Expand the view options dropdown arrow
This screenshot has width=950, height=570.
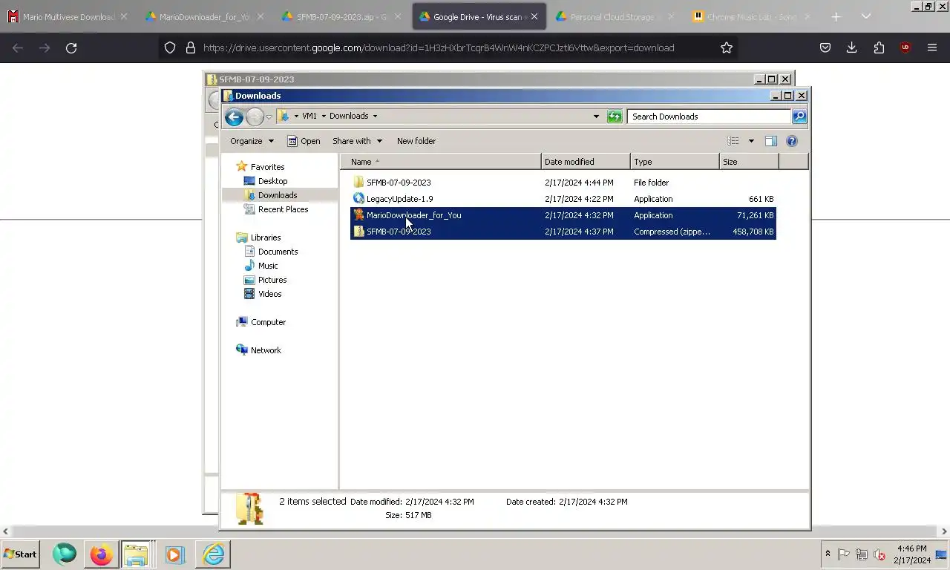point(750,141)
